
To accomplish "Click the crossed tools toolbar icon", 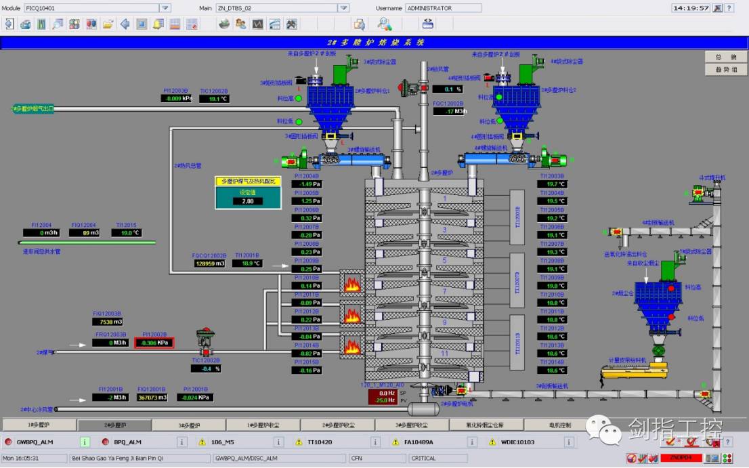I will tap(291, 24).
